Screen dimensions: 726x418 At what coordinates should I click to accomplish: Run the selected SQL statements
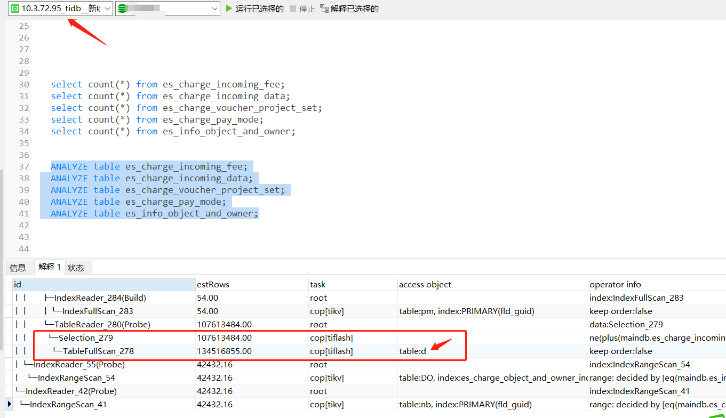coord(254,9)
